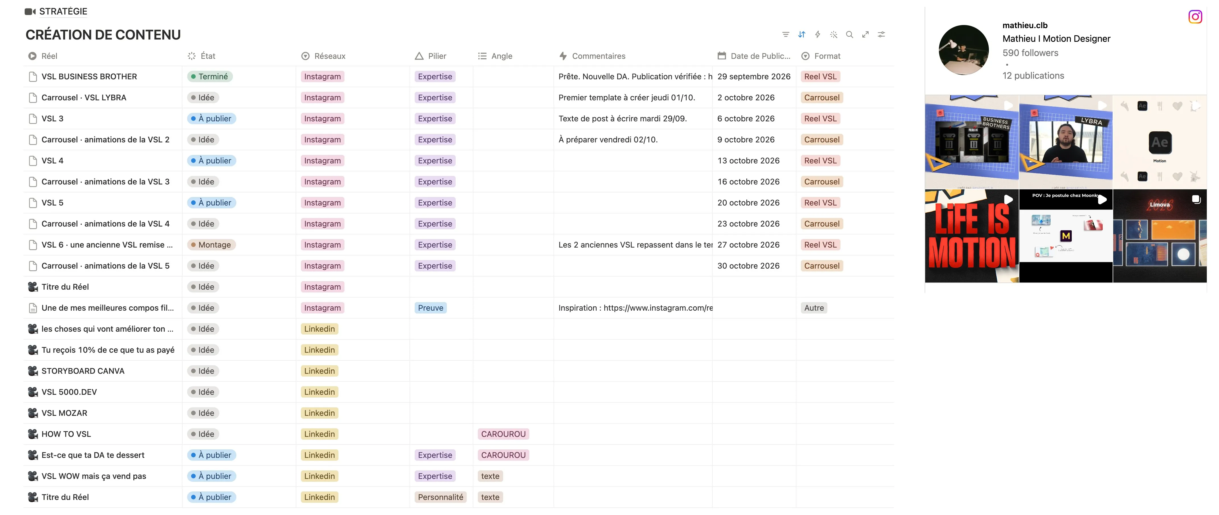This screenshot has height=515, width=1219.
Task: Click camera icon beside VSL MOZAR
Action: [x=33, y=413]
